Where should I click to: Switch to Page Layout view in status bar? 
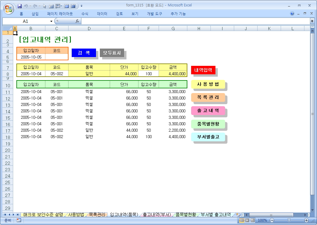click(x=247, y=220)
